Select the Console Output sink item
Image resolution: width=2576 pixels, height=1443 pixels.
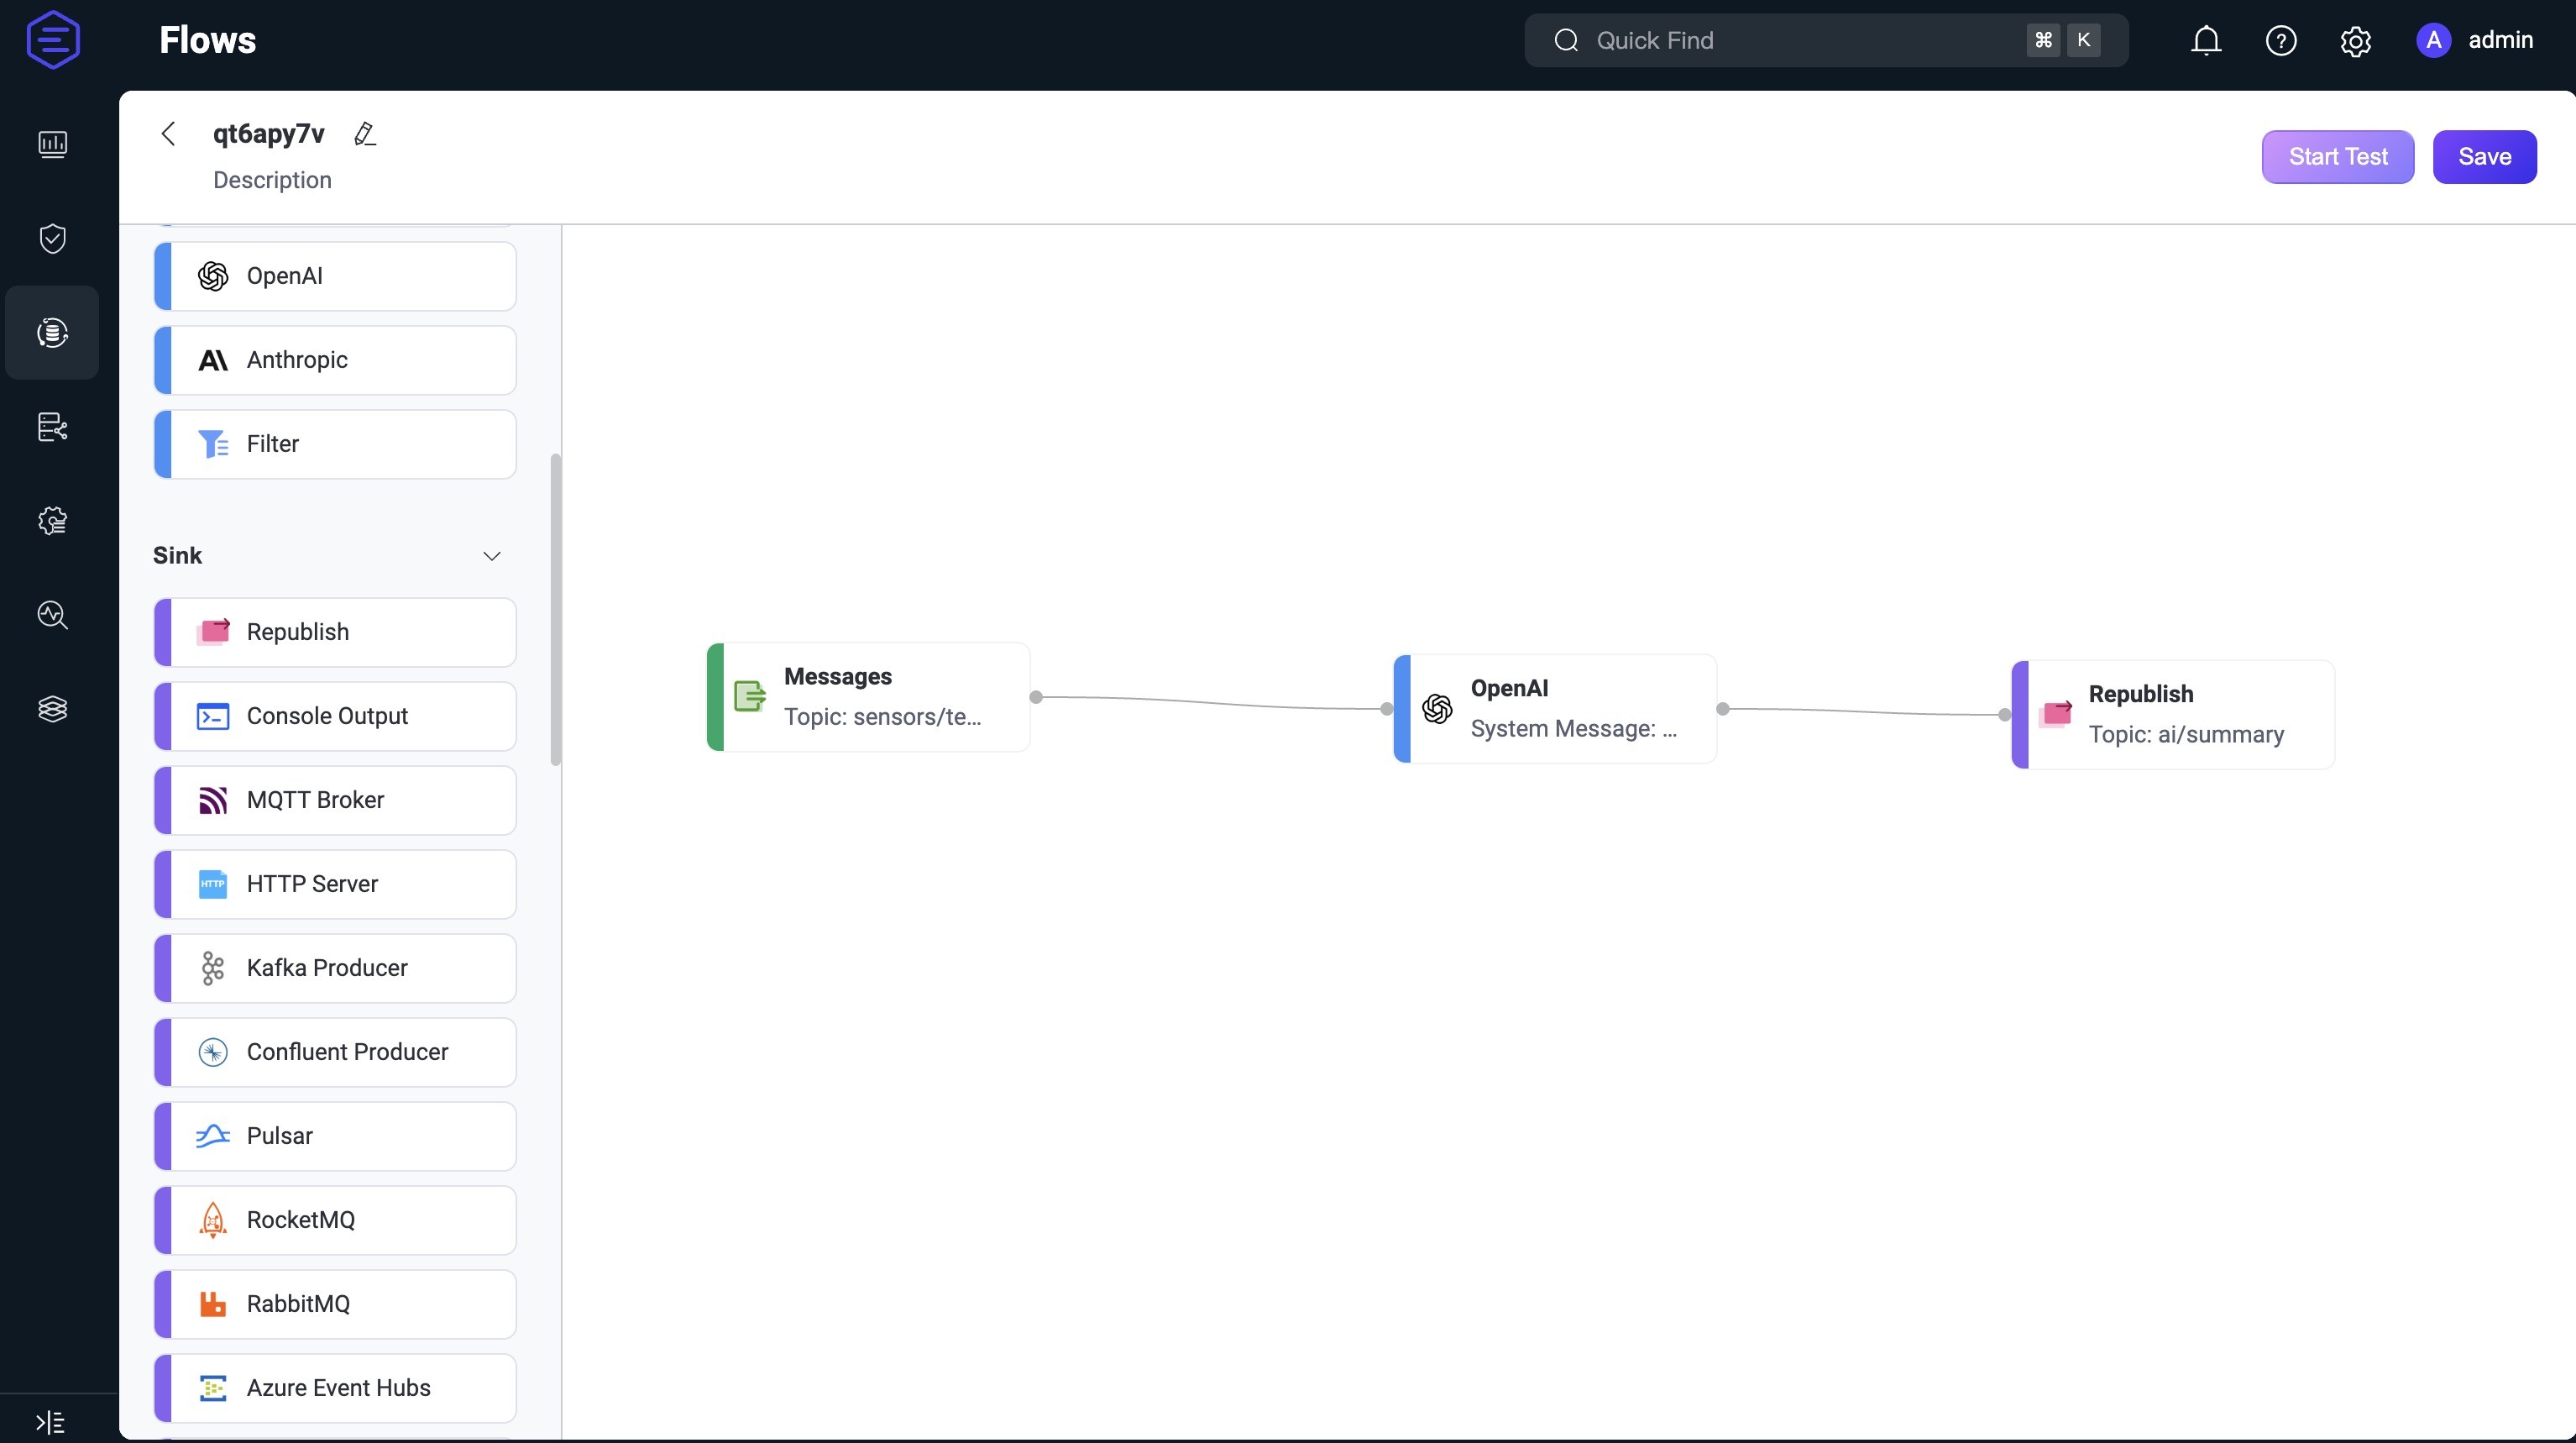[x=335, y=716]
